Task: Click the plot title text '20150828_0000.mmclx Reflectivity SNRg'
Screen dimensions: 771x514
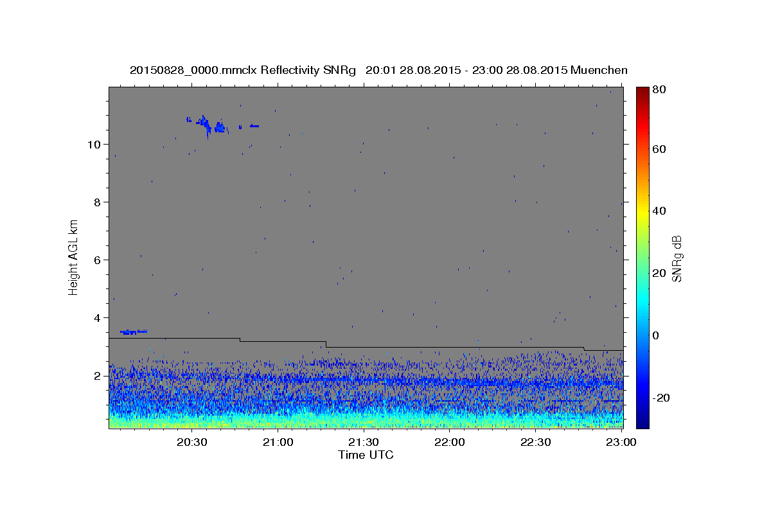Action: click(x=243, y=70)
